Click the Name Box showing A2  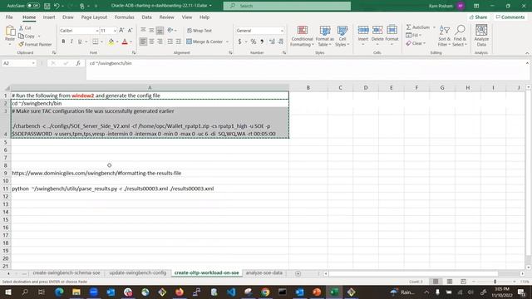click(17, 63)
